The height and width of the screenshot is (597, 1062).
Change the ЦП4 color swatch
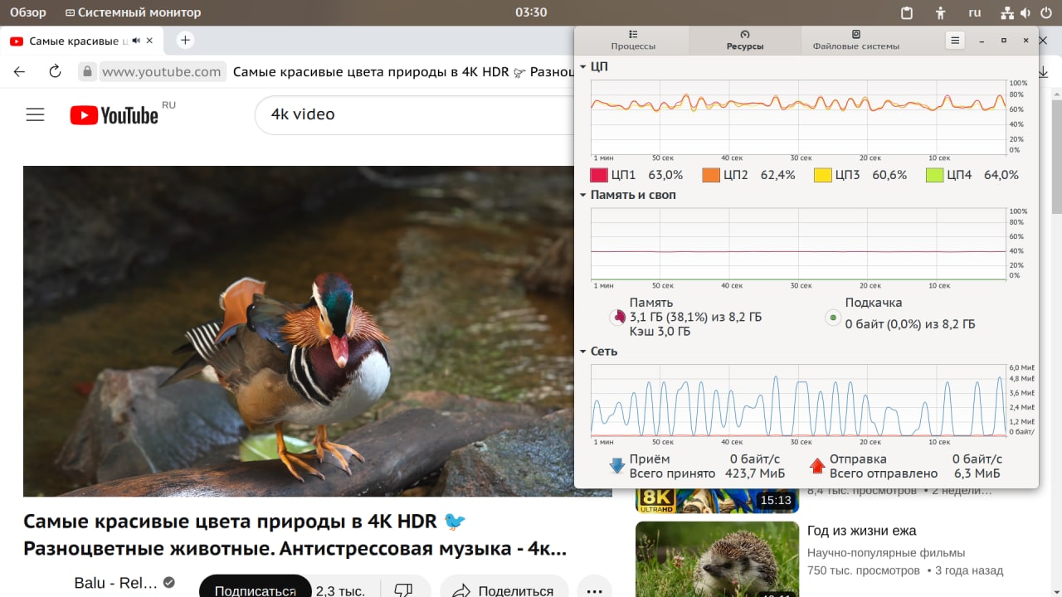(x=934, y=175)
